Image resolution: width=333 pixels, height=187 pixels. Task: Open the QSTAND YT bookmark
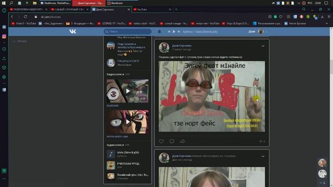[x=112, y=23]
